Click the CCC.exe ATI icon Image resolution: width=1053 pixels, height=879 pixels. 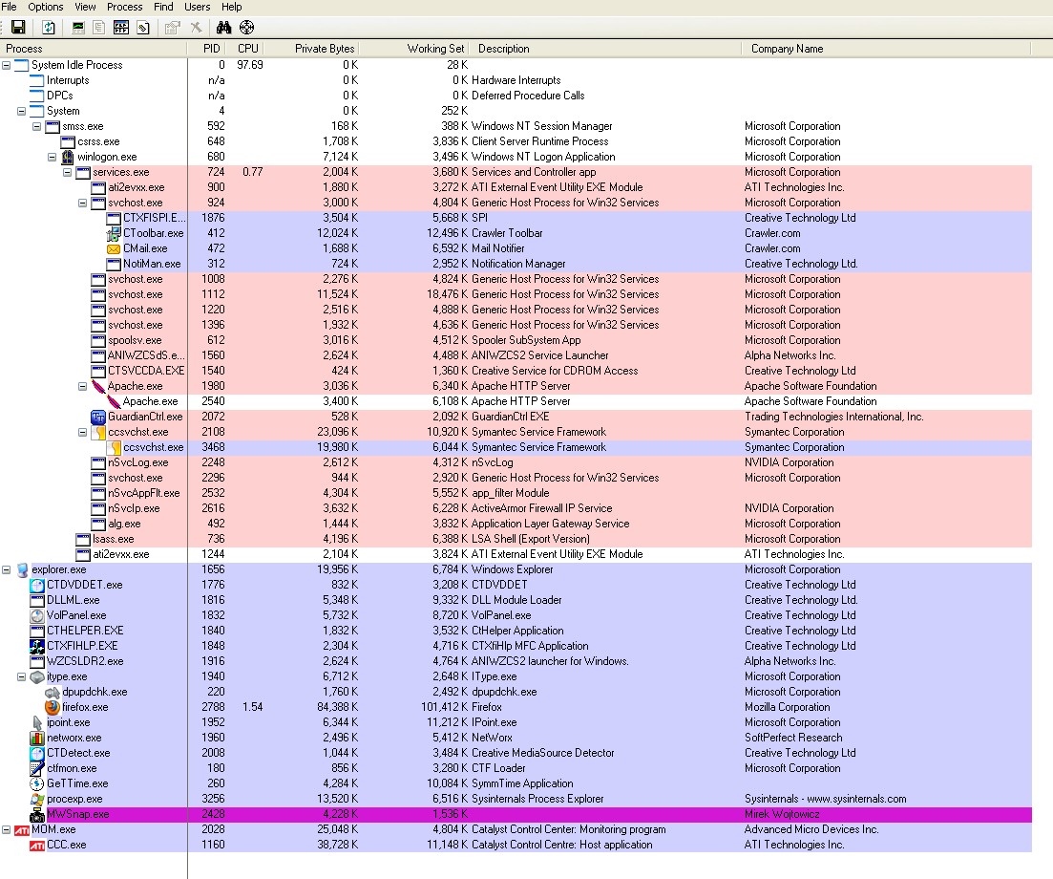tap(37, 846)
